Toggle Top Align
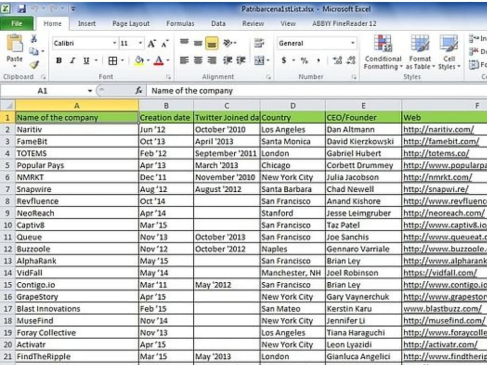Image resolution: width=487 pixels, height=365 pixels. click(184, 42)
